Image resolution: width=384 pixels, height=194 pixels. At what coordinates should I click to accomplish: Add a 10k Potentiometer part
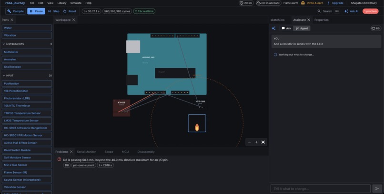[27, 91]
